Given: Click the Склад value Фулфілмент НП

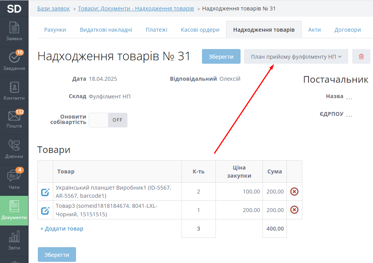Looking at the screenshot, I should (x=110, y=97).
